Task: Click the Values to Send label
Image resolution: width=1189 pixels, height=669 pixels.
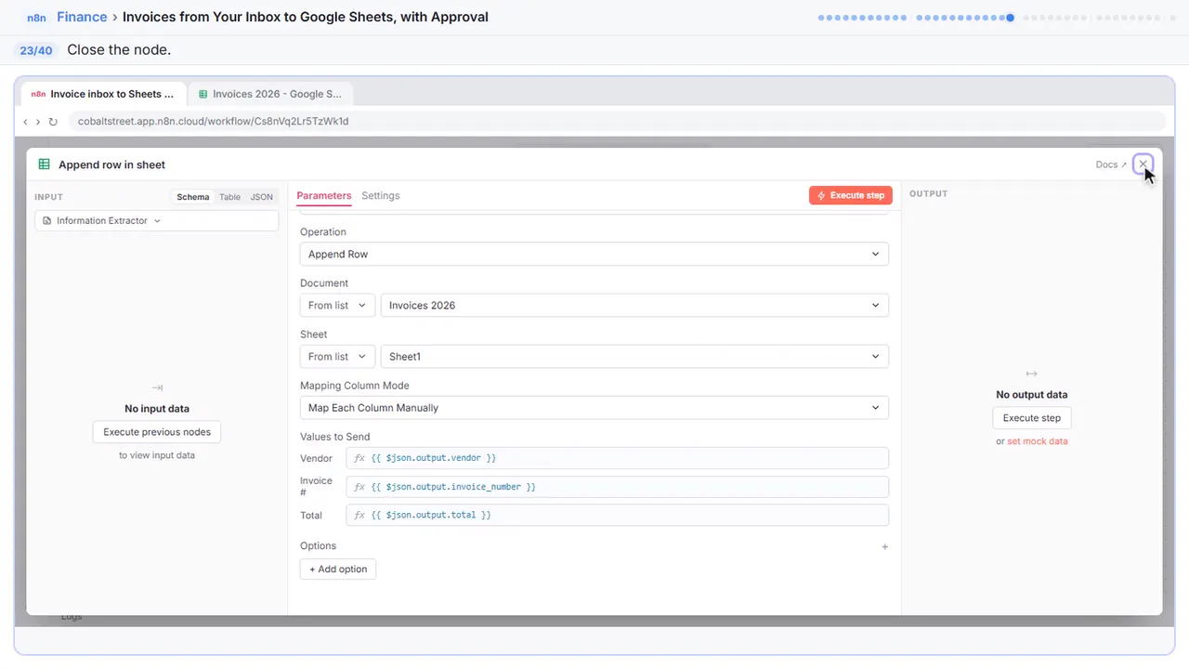Action: (335, 437)
